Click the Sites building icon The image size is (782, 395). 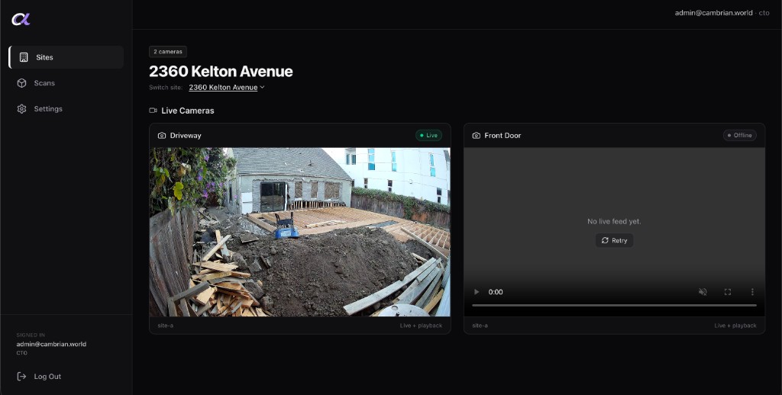click(24, 57)
